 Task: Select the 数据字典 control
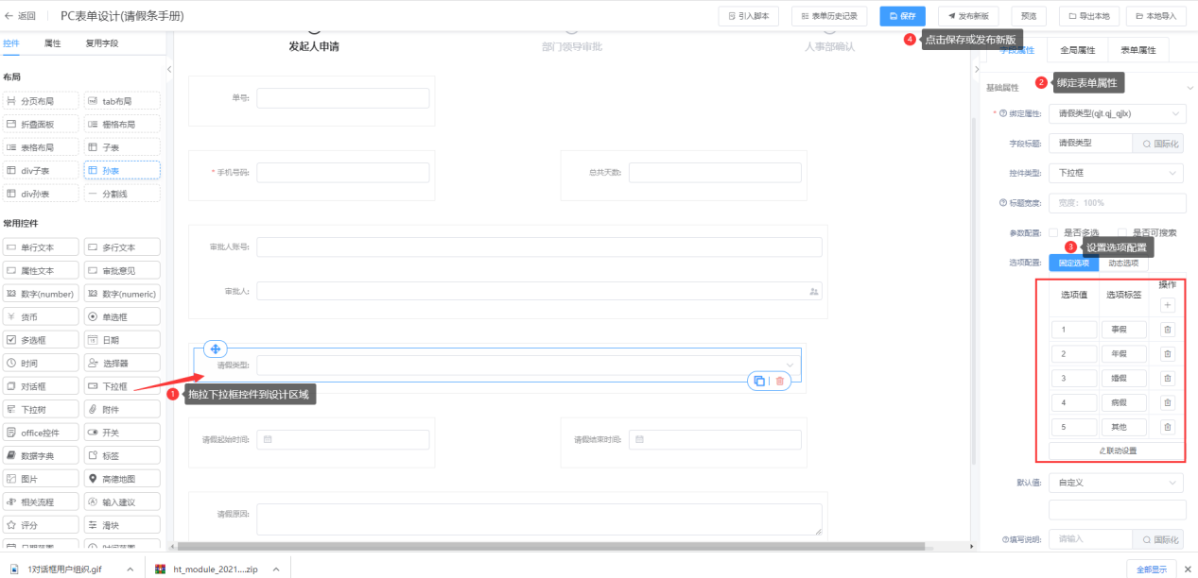click(x=41, y=455)
